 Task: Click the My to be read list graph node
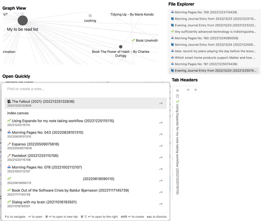[x=23, y=20]
